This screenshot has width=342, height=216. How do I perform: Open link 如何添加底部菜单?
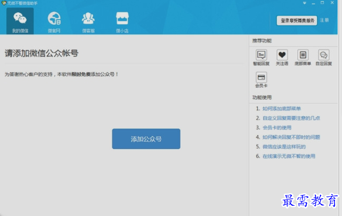click(x=282, y=108)
